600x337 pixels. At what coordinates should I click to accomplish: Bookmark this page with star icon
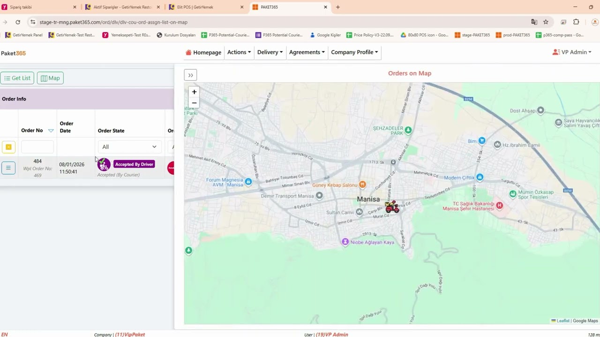pos(546,22)
